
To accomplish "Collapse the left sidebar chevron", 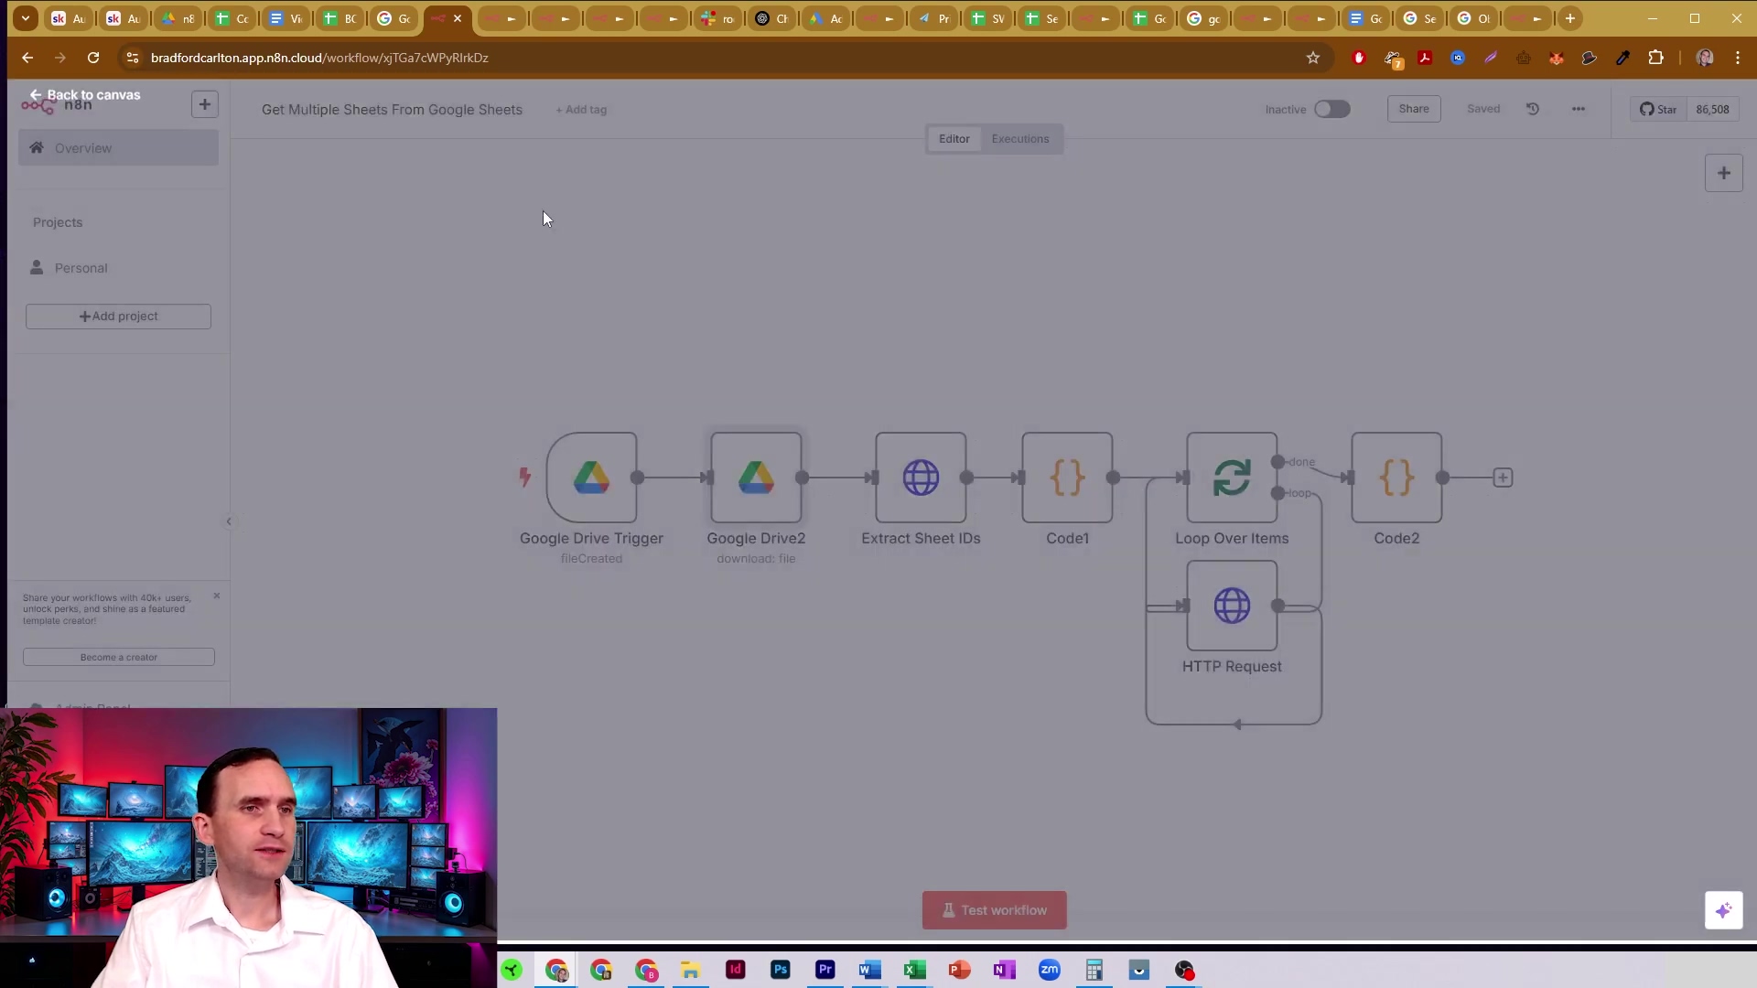I will click(x=229, y=521).
